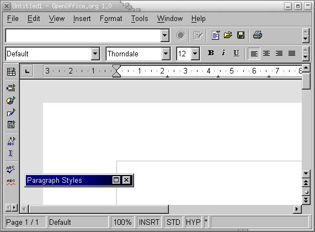The image size is (315, 232).
Task: Expand the URL load box dropdown
Action: click(165, 35)
